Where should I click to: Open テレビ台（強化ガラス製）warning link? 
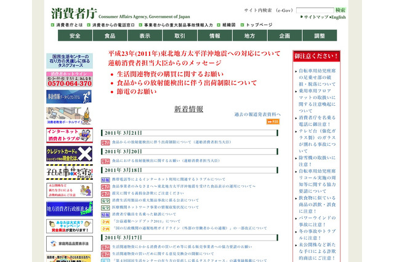pyautogui.click(x=317, y=141)
